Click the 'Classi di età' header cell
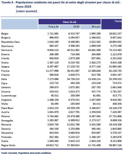This screenshot has height=155, width=123. pyautogui.click(x=70, y=22)
